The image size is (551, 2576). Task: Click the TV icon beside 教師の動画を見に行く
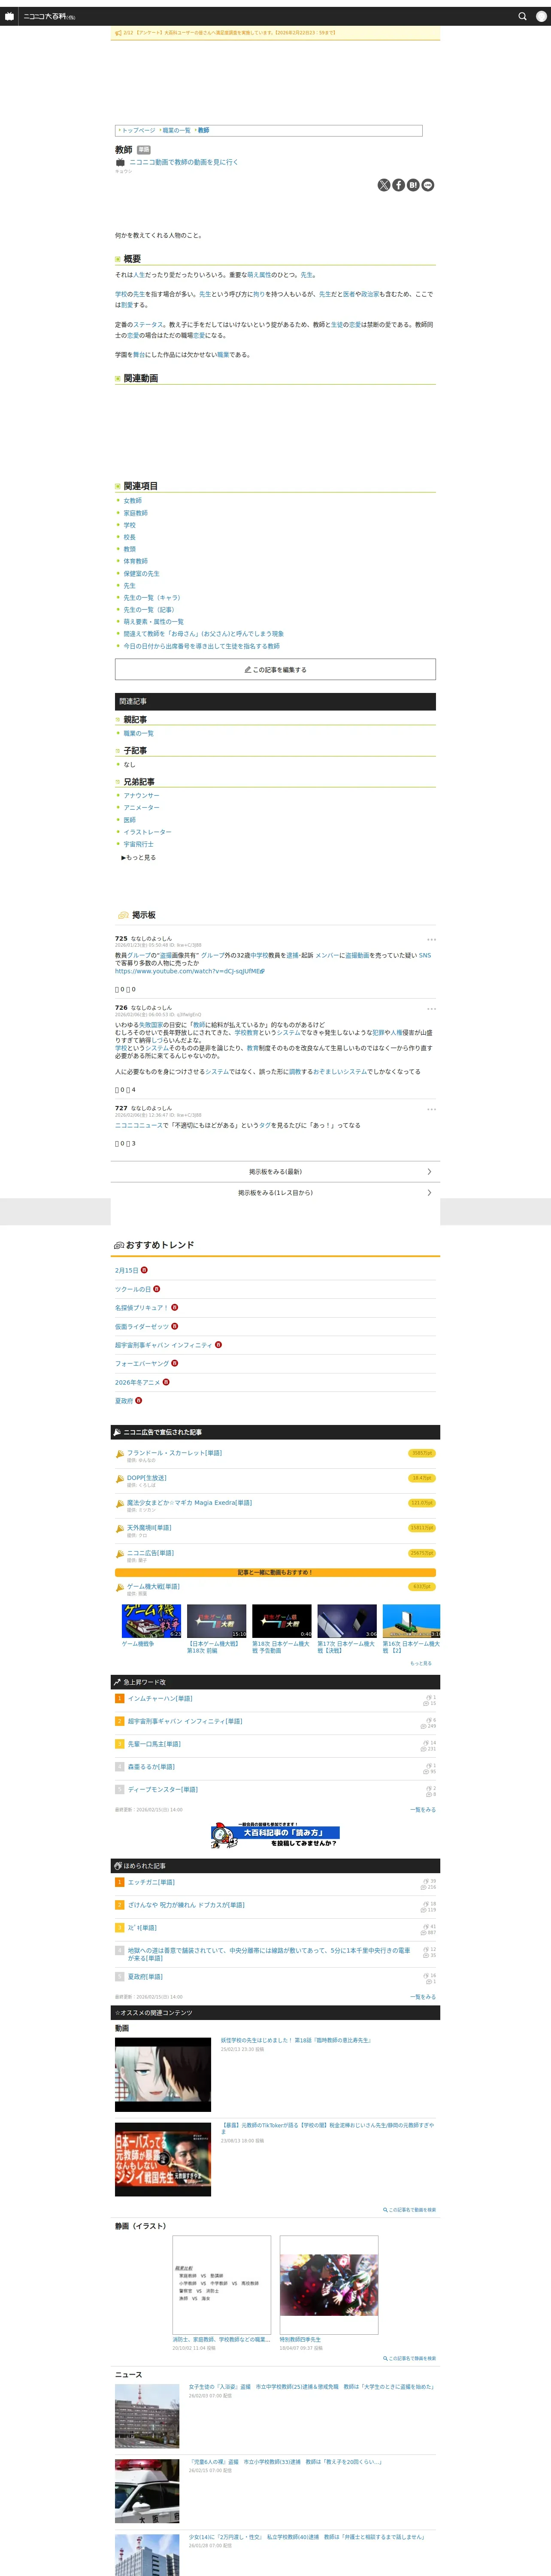click(x=120, y=162)
